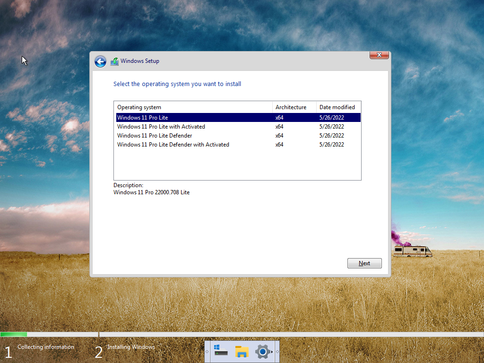Click the Windows Setup title icon
Screen dimensions: 484x363
click(114, 61)
